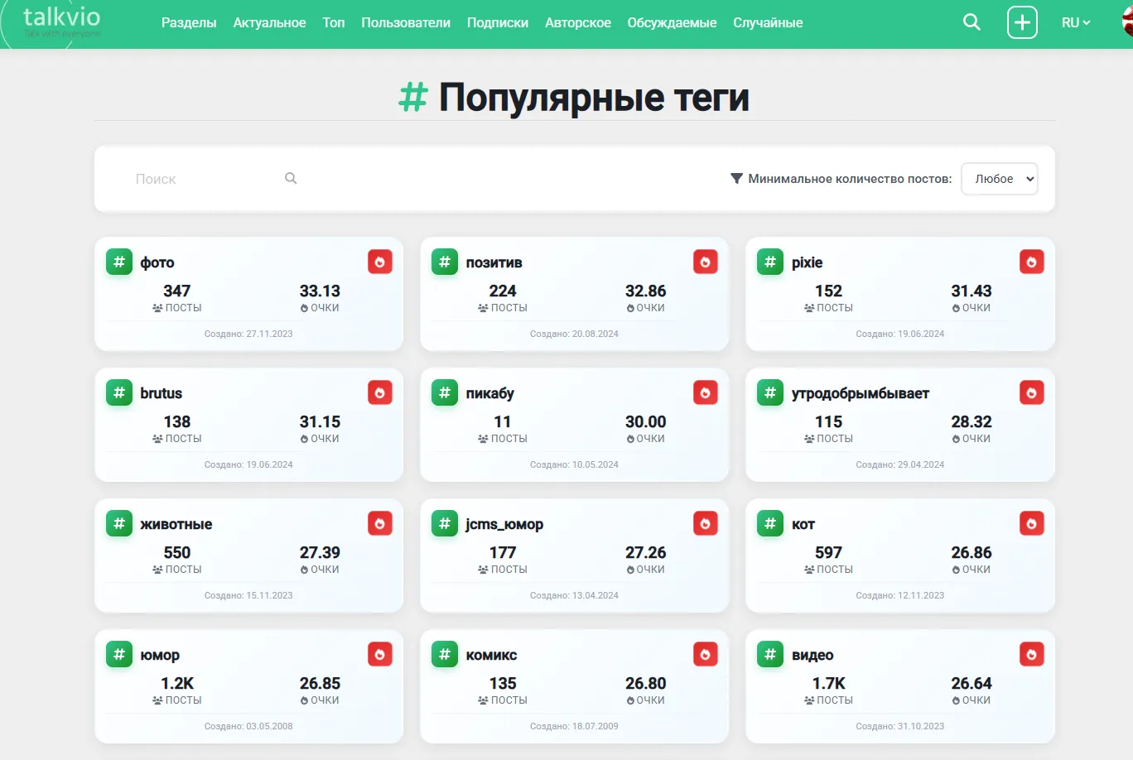Open search with the header magnifier icon

tap(971, 22)
